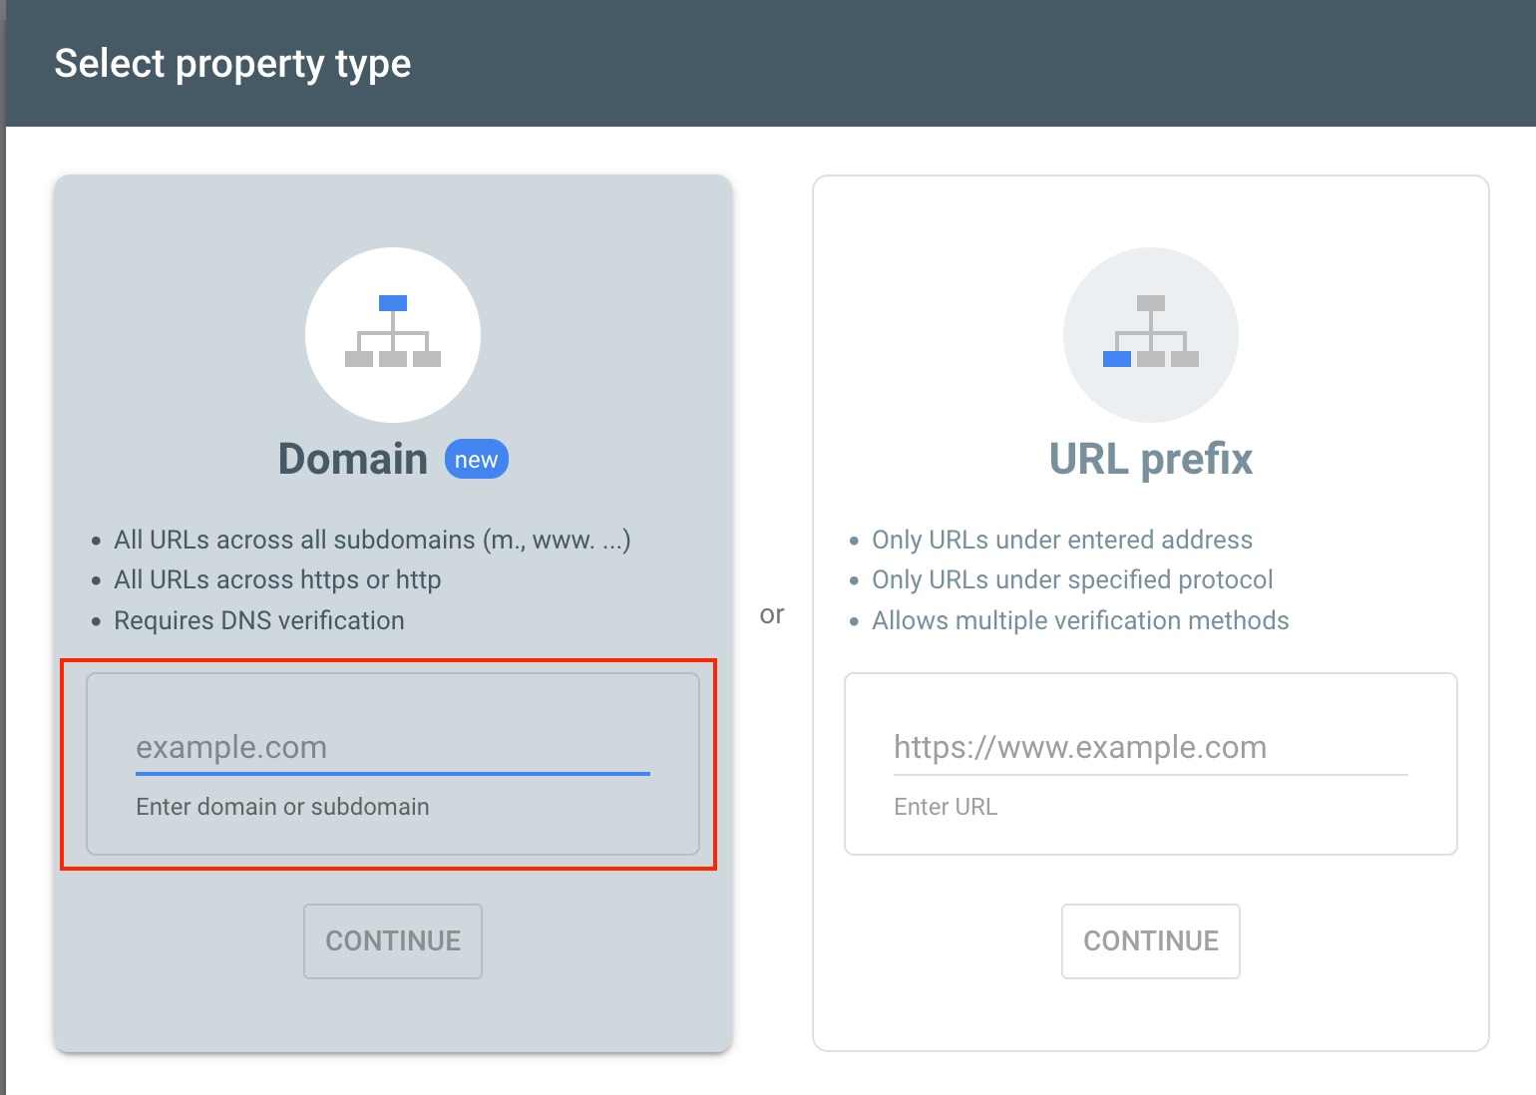Click the URL prefix sitemap icon
1536x1095 pixels.
pyautogui.click(x=1151, y=334)
